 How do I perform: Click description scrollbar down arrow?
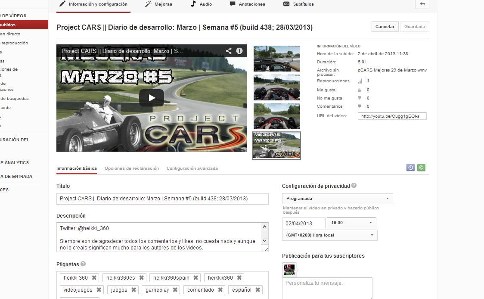click(x=264, y=241)
